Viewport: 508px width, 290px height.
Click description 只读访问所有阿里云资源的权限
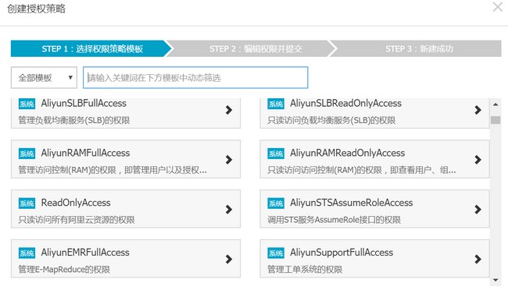[x=77, y=220]
